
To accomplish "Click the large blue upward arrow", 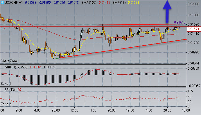I will pos(167,12).
